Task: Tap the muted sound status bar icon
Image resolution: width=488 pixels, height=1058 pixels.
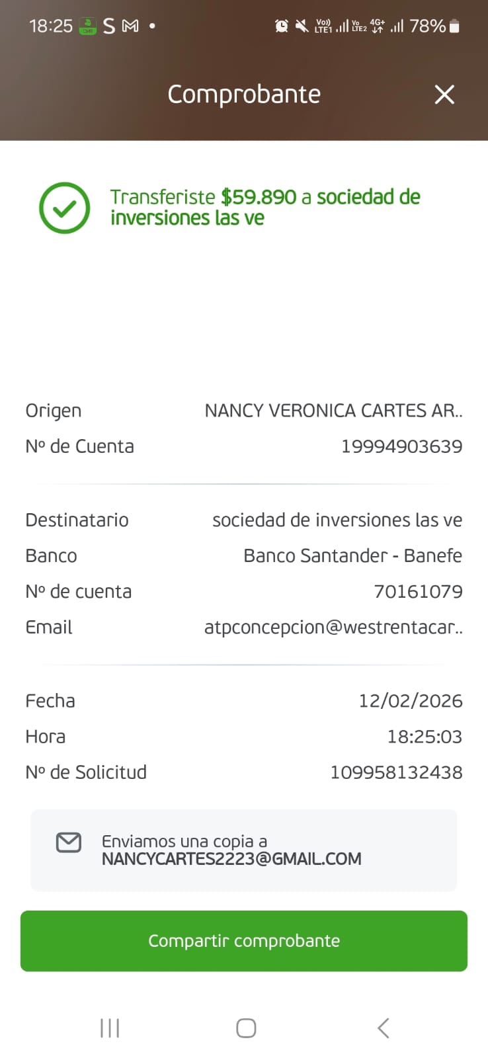Action: click(x=302, y=26)
